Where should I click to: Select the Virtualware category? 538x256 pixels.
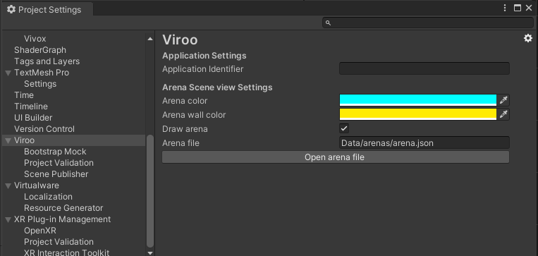pyautogui.click(x=37, y=185)
